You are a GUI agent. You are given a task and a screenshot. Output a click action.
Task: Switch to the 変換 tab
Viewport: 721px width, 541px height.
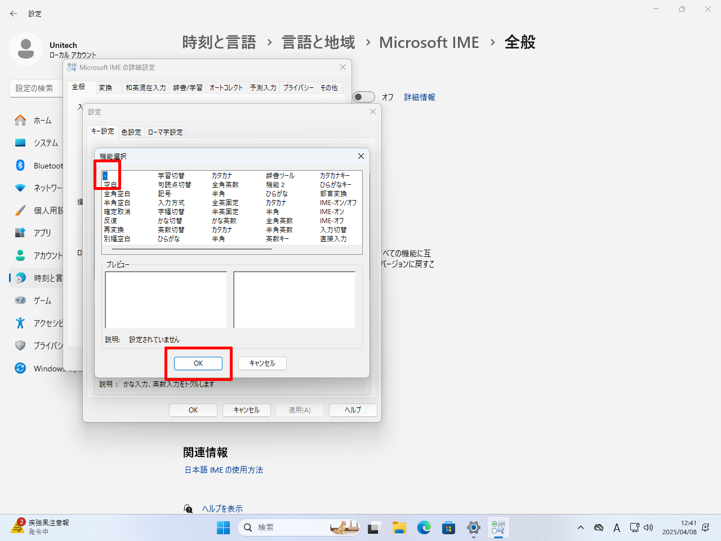click(x=105, y=87)
